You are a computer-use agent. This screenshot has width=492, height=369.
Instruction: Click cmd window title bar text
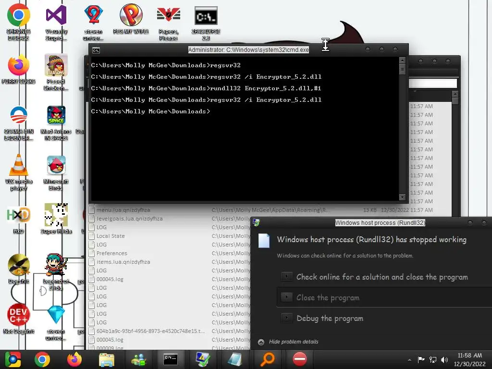(248, 50)
